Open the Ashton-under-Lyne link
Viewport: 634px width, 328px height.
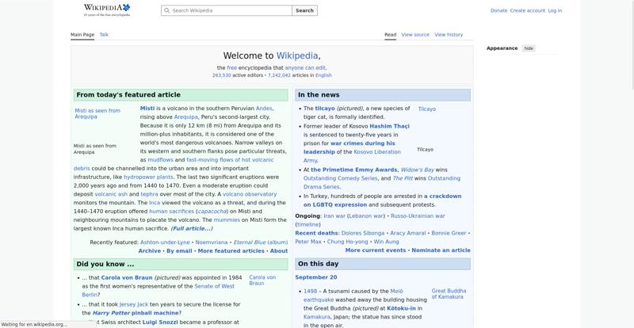point(165,242)
